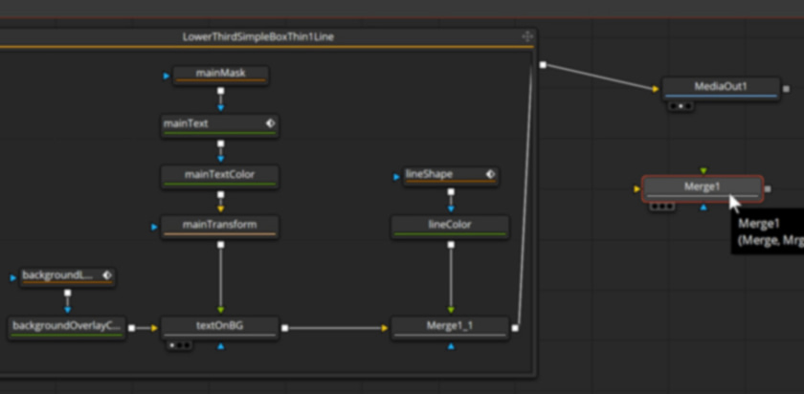This screenshot has width=804, height=394.
Task: Click the viewer dots under MediaOut1
Action: [x=681, y=106]
